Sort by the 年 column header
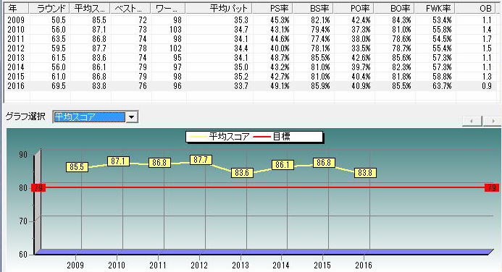 [x=17, y=8]
